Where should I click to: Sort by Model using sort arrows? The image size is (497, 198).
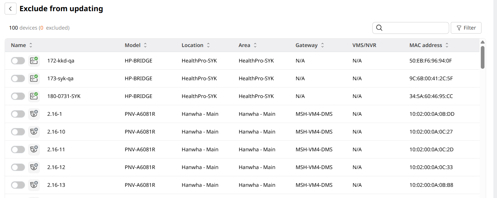coord(145,45)
